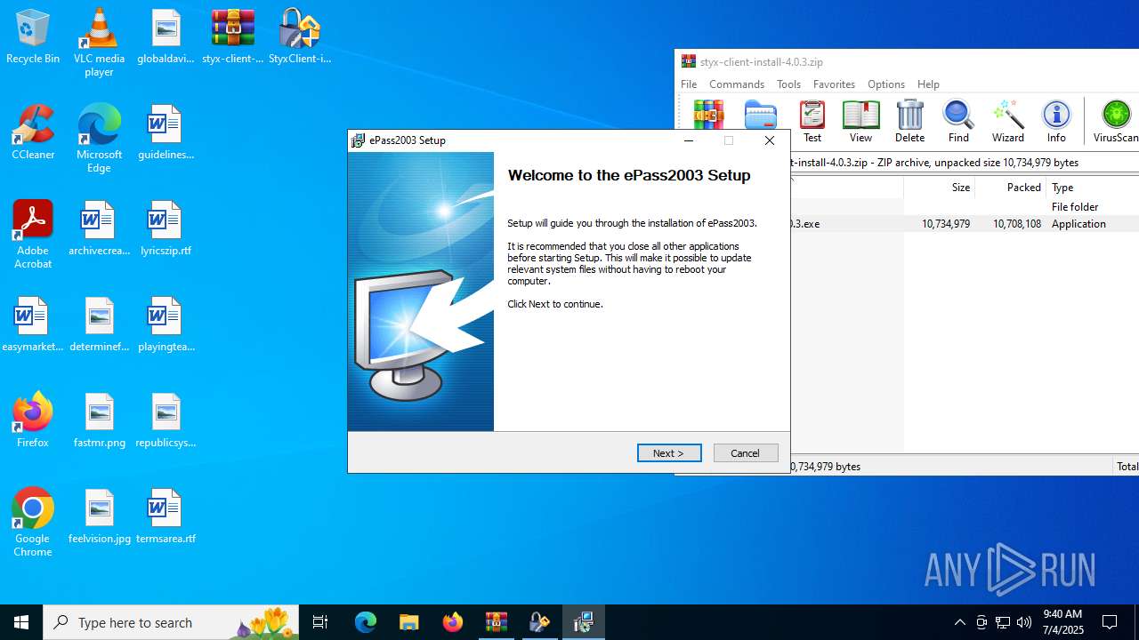
Task: Switch to StyxClient installer taskbar button
Action: 539,622
